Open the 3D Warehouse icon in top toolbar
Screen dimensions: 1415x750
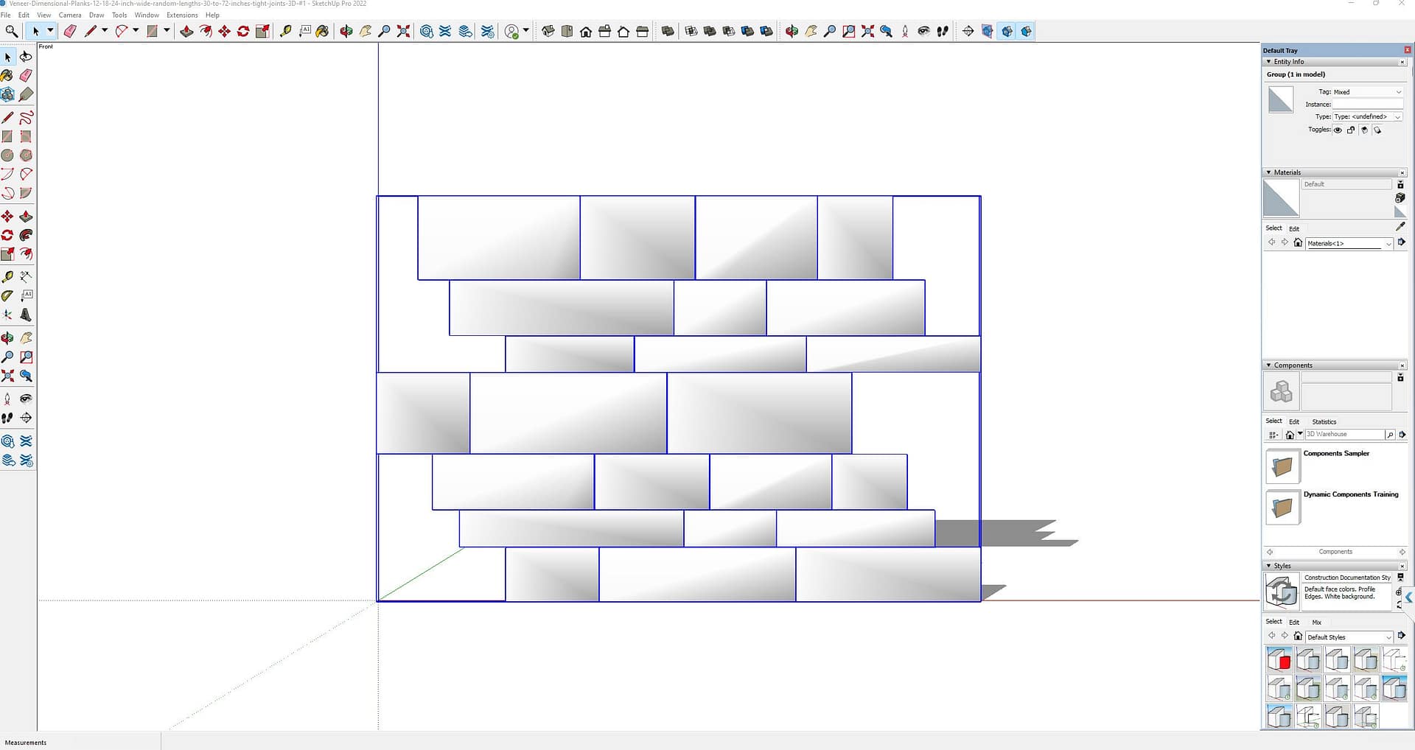[x=426, y=31]
